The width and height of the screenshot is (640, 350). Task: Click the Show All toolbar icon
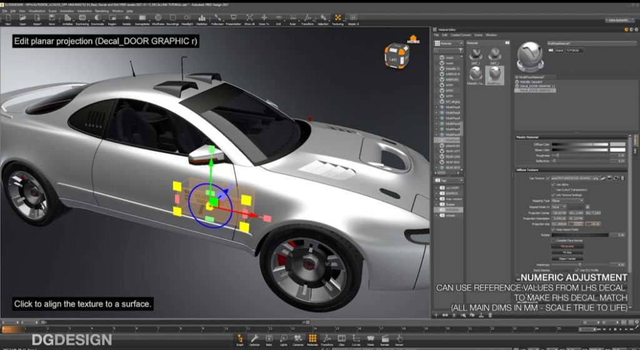249,19
